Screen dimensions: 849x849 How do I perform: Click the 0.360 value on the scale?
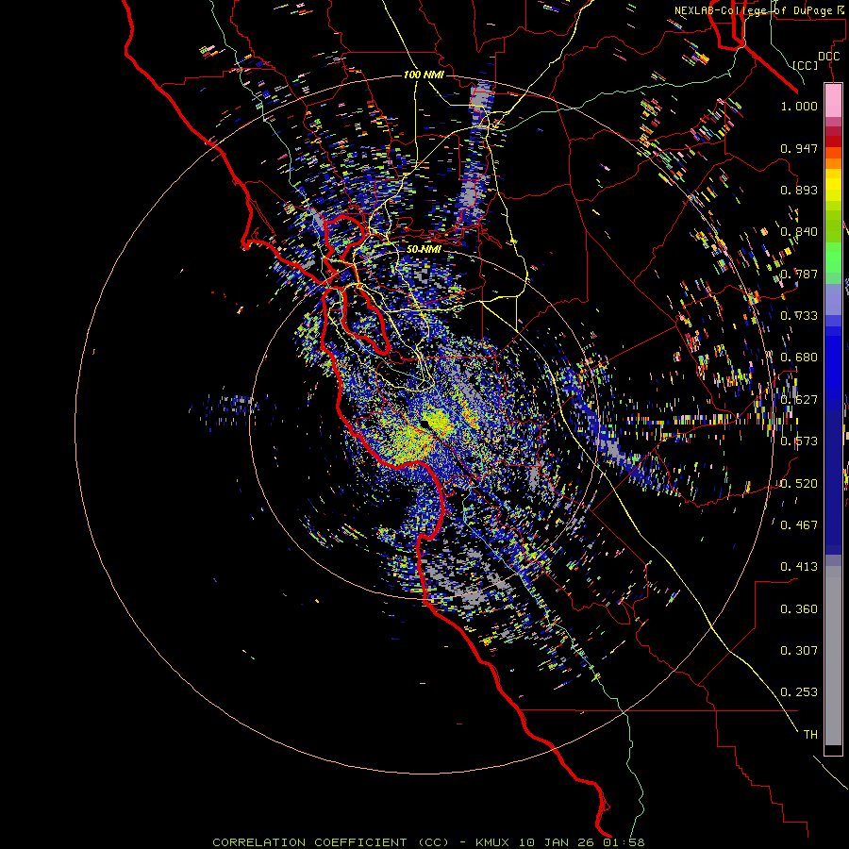[x=799, y=609]
